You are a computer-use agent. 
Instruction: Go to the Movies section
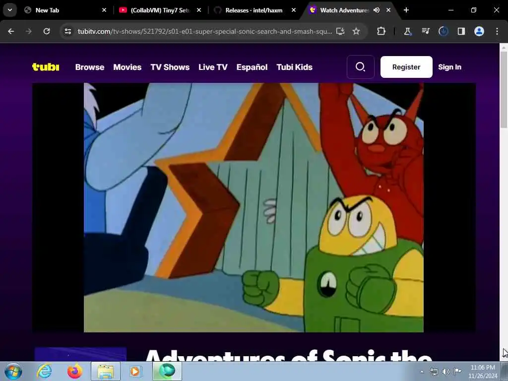pyautogui.click(x=127, y=67)
